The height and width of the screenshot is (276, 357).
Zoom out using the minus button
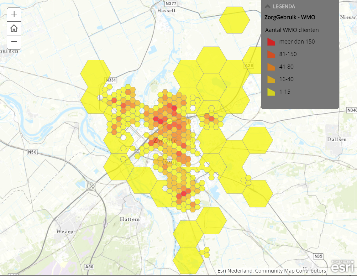[14, 42]
